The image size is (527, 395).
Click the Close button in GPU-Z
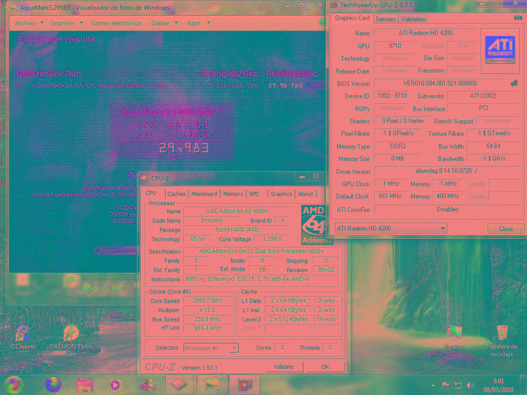point(506,229)
